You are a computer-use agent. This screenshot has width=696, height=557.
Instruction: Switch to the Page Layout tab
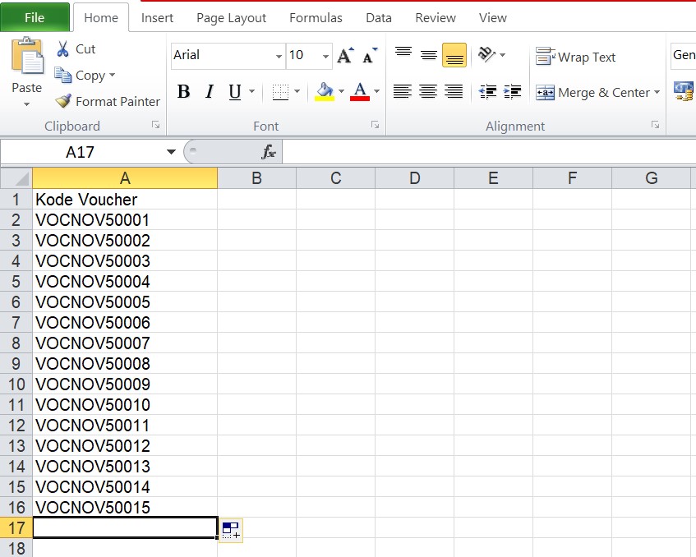[231, 18]
